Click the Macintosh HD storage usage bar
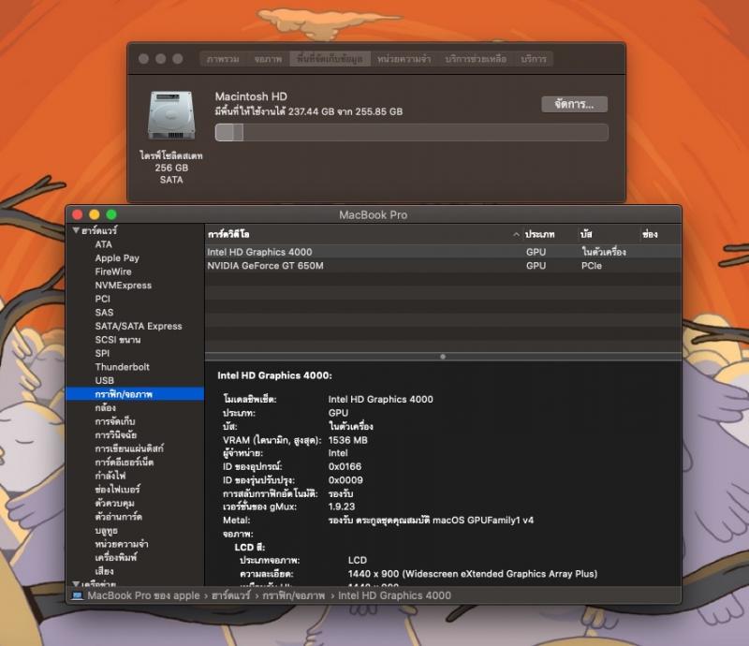The width and height of the screenshot is (749, 646). [x=412, y=132]
